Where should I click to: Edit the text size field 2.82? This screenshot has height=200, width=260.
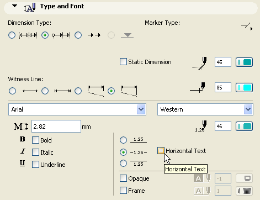pos(56,127)
